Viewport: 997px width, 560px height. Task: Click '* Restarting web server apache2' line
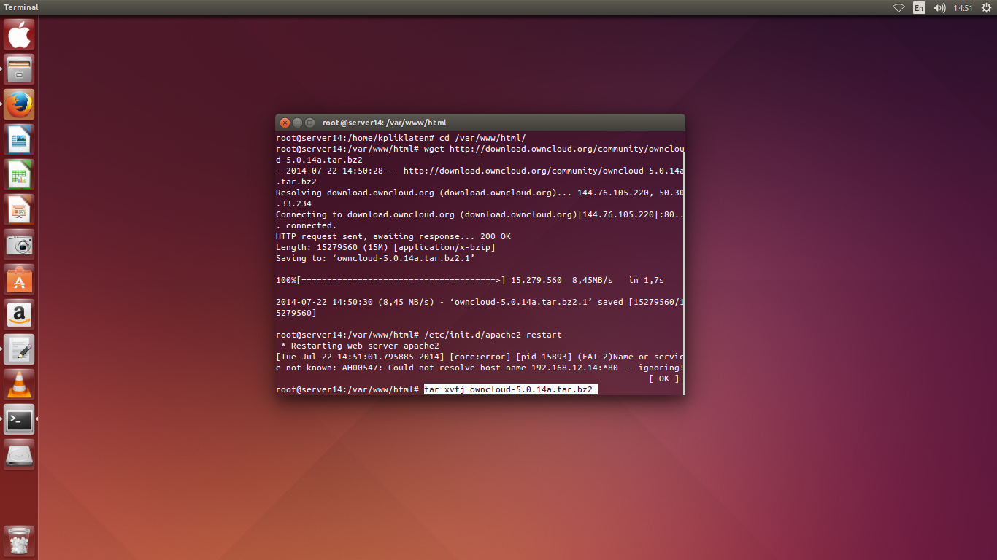360,346
